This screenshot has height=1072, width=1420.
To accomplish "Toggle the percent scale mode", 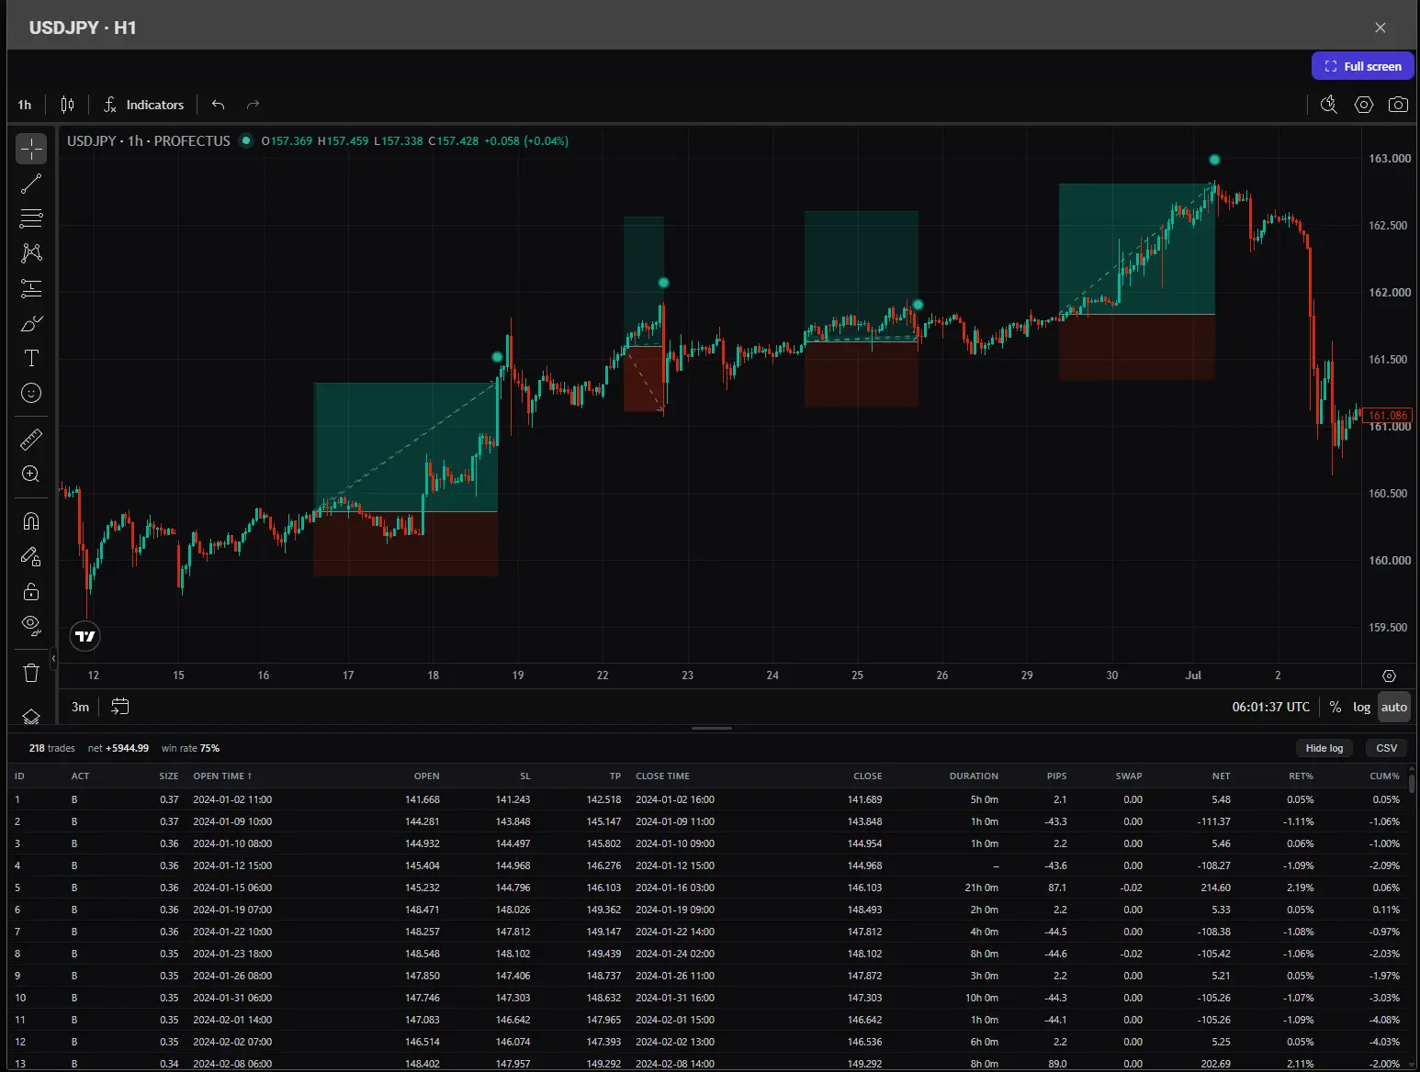I will click(x=1335, y=707).
